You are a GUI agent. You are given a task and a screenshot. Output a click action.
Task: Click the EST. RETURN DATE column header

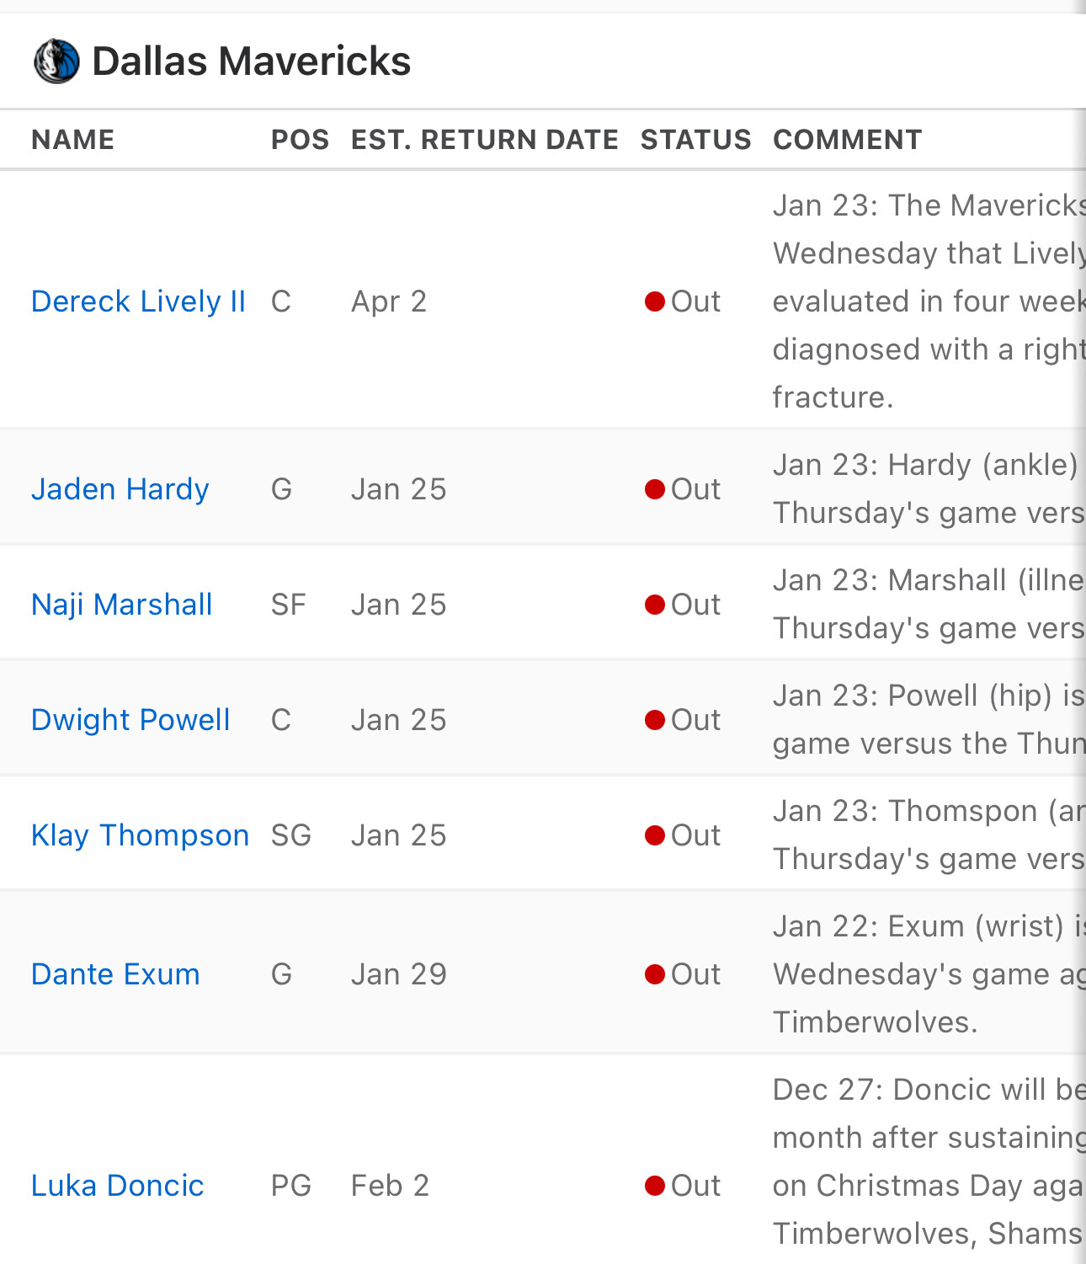tap(484, 140)
